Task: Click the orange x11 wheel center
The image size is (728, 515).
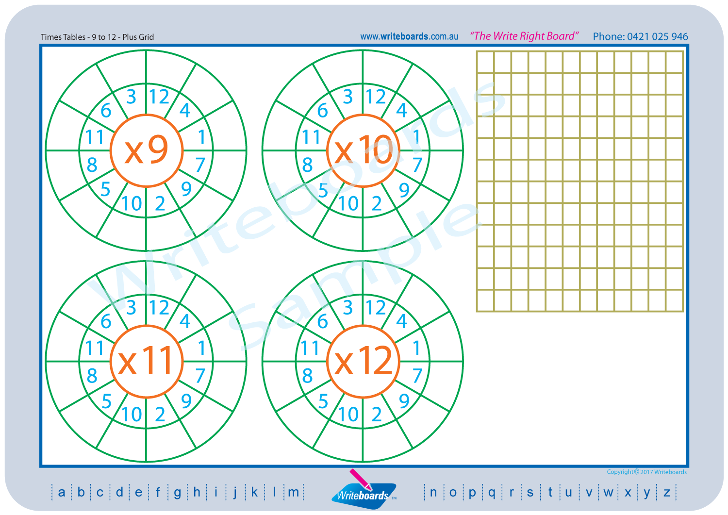Action: tap(147, 361)
